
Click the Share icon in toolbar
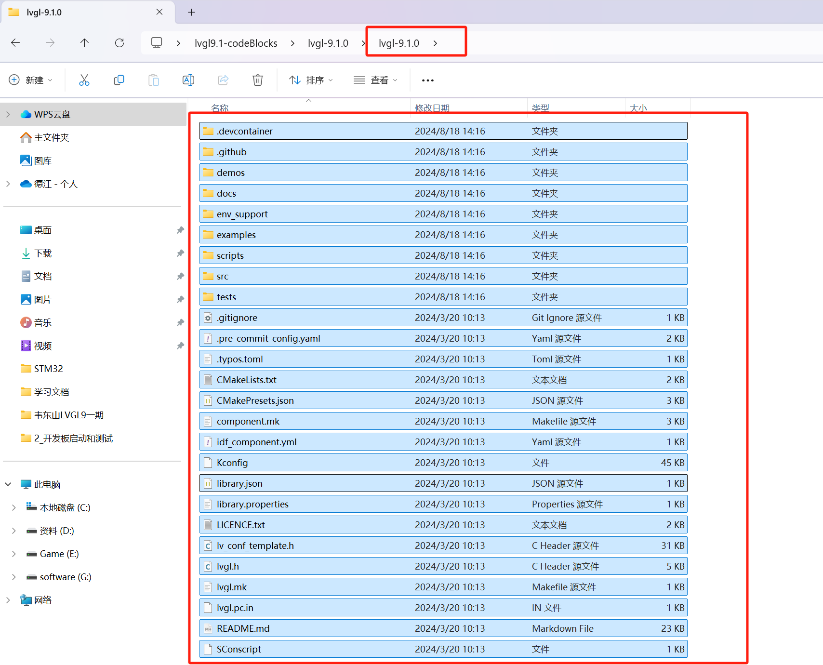(x=223, y=80)
